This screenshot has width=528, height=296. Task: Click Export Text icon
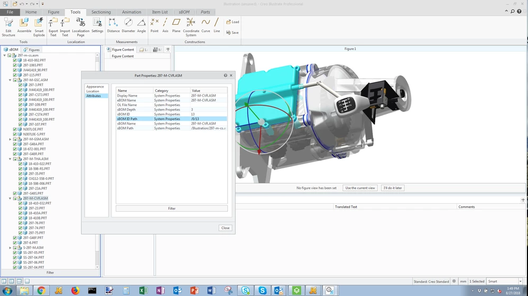pyautogui.click(x=53, y=27)
